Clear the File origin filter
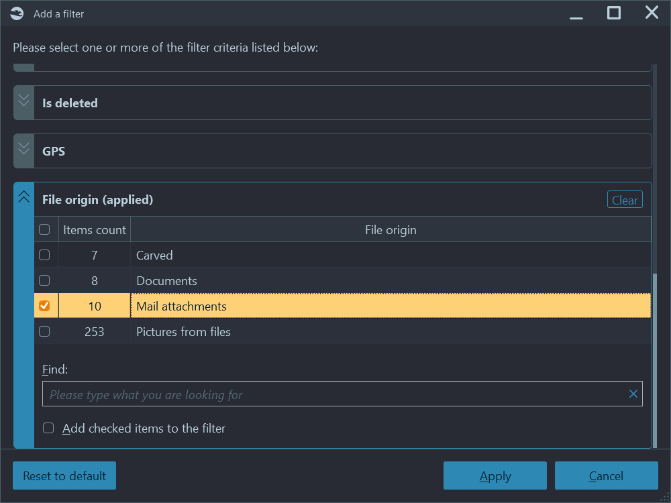Image resolution: width=671 pixels, height=503 pixels. coord(625,200)
